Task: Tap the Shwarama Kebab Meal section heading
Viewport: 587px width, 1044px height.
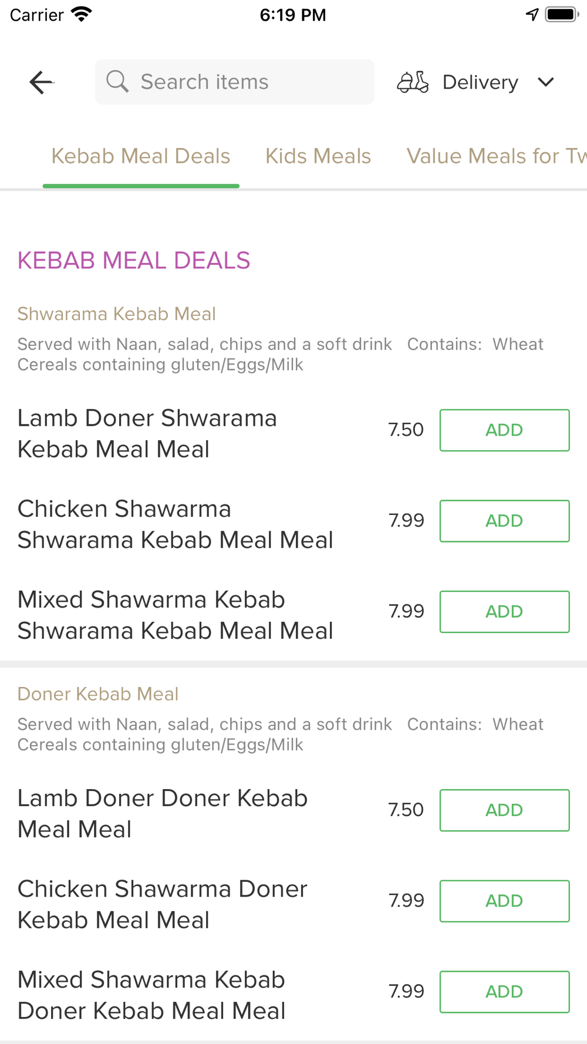Action: [x=117, y=314]
